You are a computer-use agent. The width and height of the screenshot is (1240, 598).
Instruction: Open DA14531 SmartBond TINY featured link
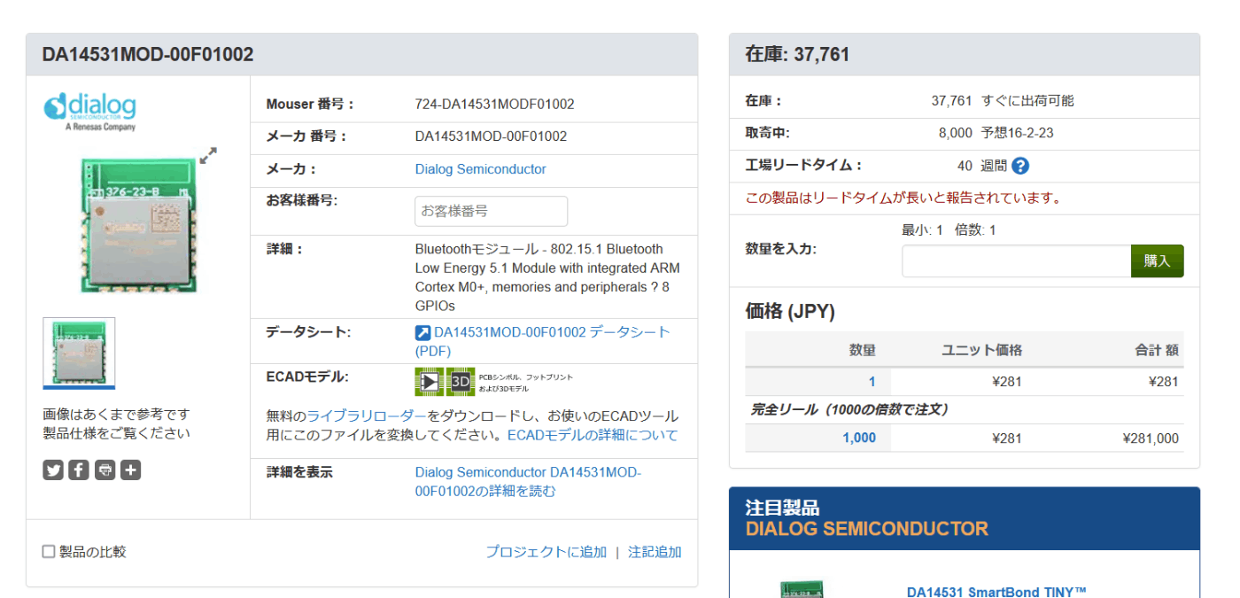point(996,592)
